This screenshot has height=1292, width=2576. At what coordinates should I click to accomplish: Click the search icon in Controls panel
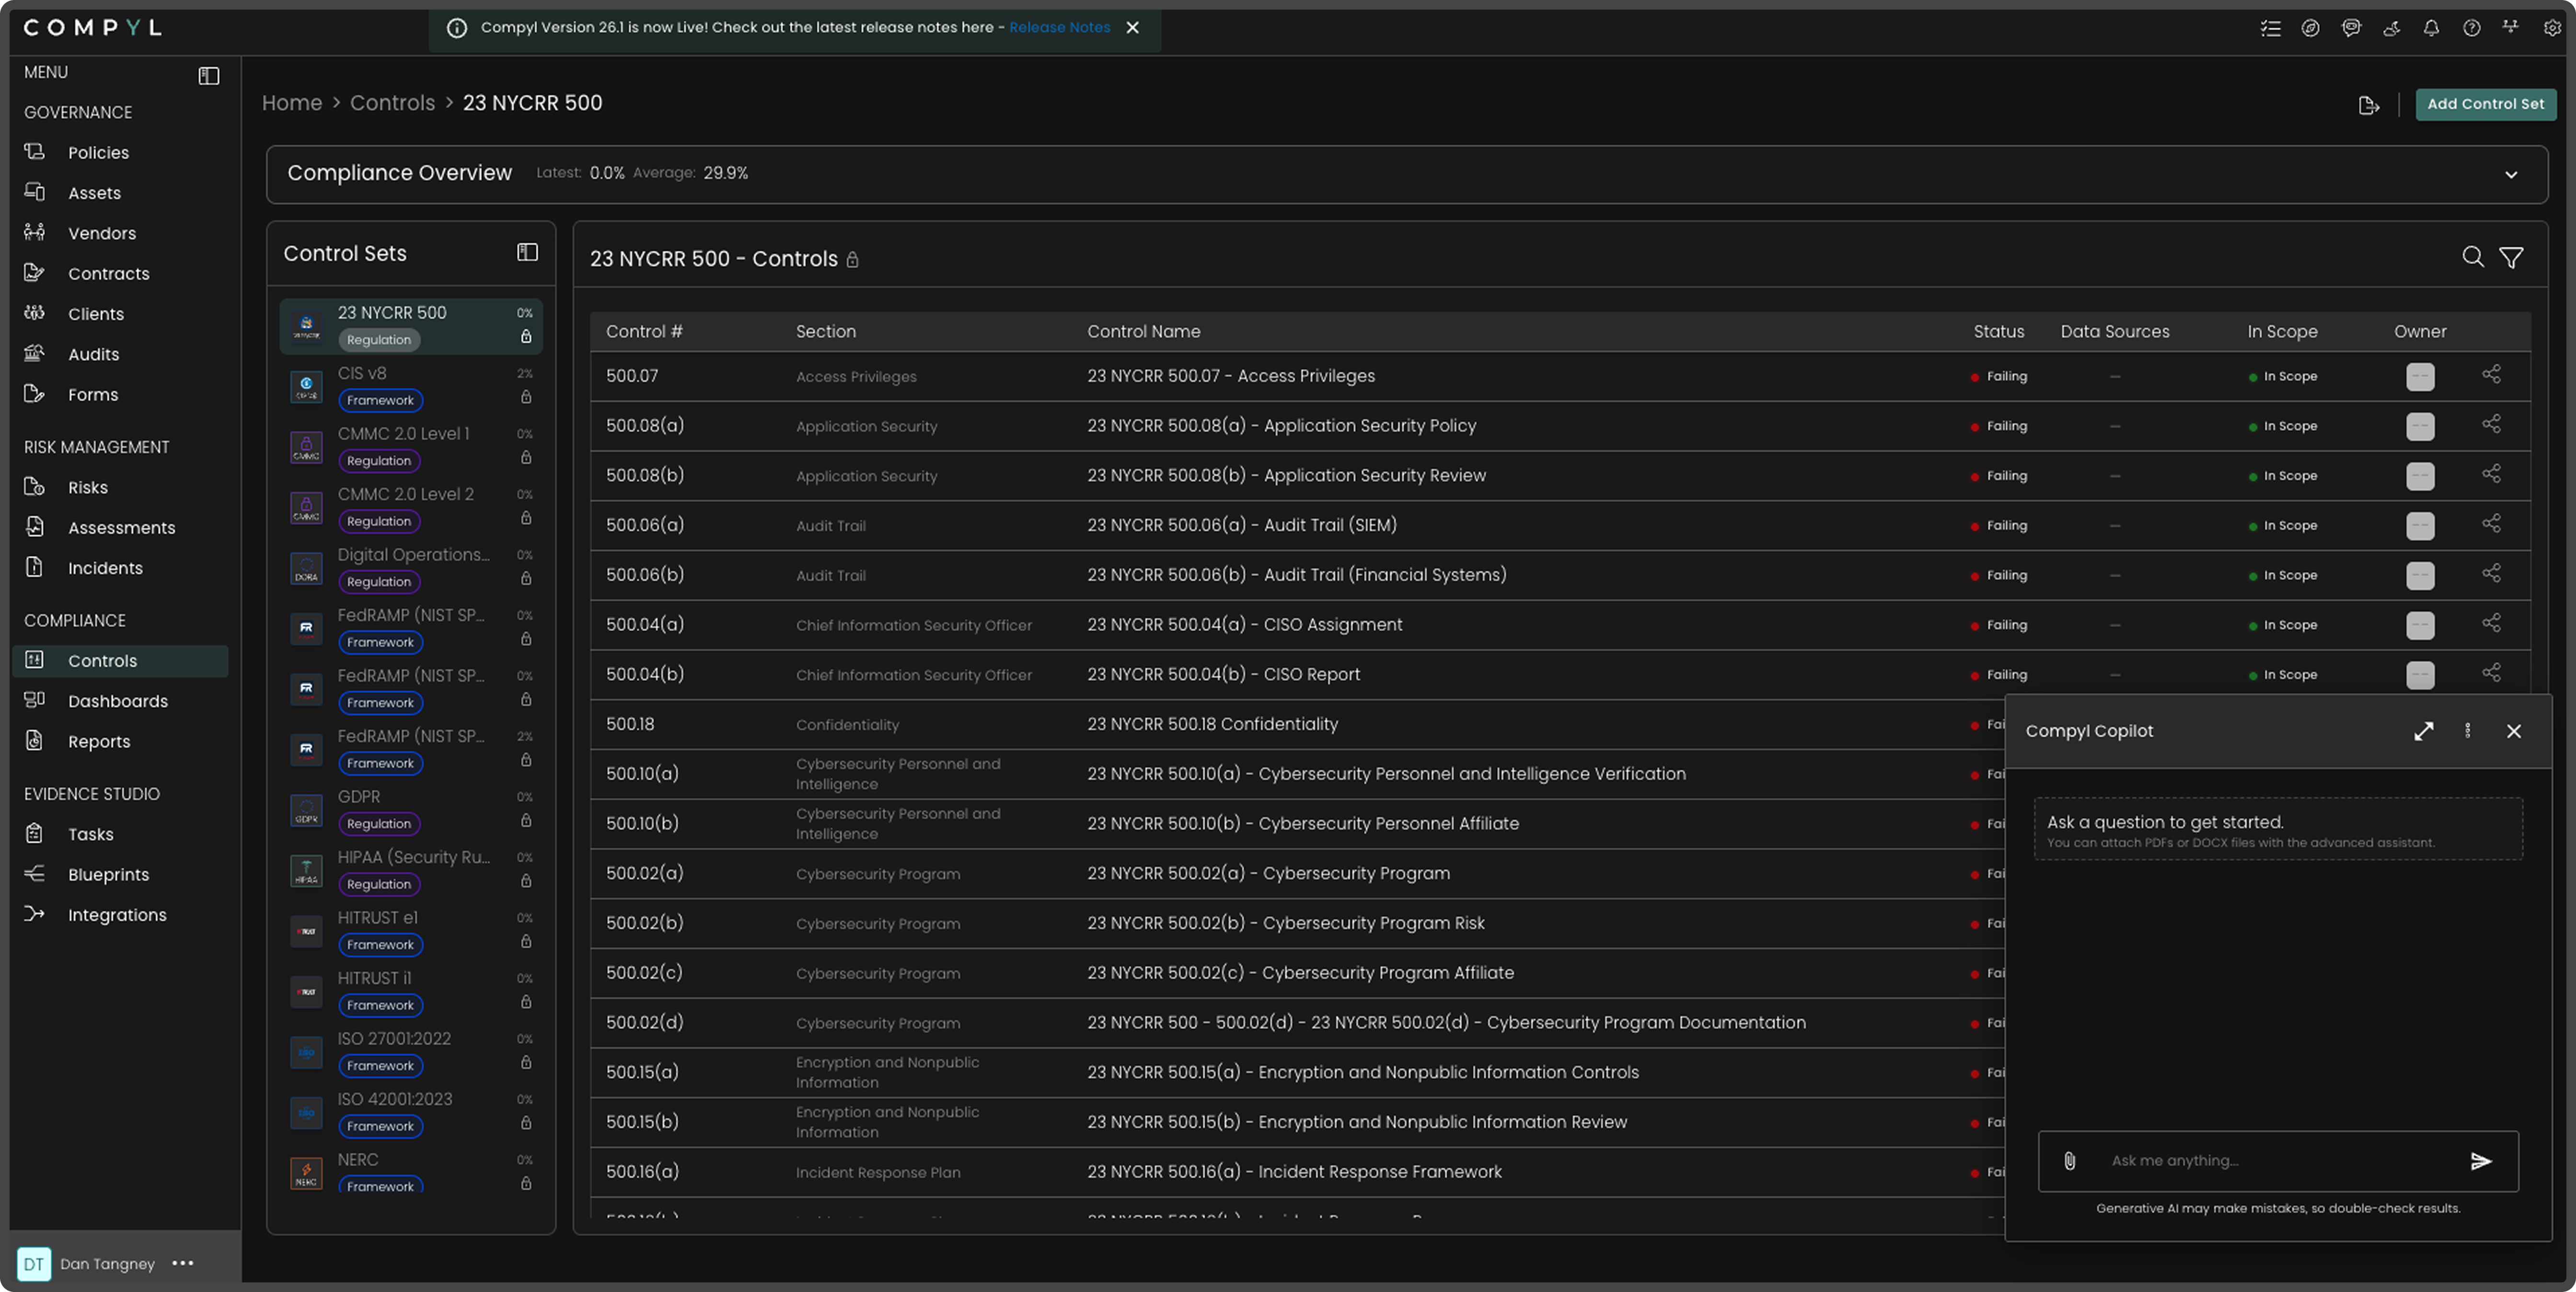(x=2472, y=258)
